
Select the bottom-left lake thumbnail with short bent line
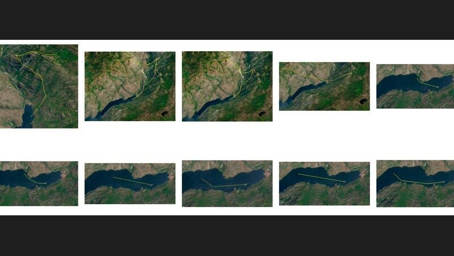(x=39, y=183)
